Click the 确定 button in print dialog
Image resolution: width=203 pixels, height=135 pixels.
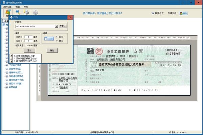[52, 50]
